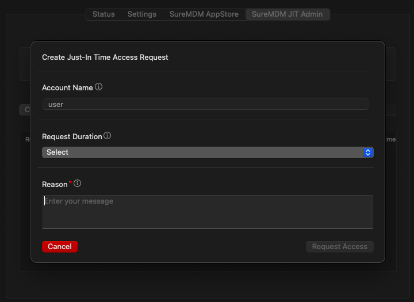Click the Account Name label text
This screenshot has width=414, height=302.
67,88
